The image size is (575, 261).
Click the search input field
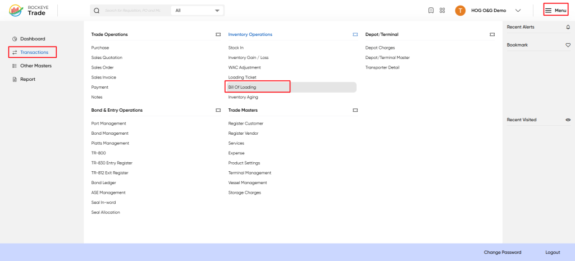click(x=133, y=11)
